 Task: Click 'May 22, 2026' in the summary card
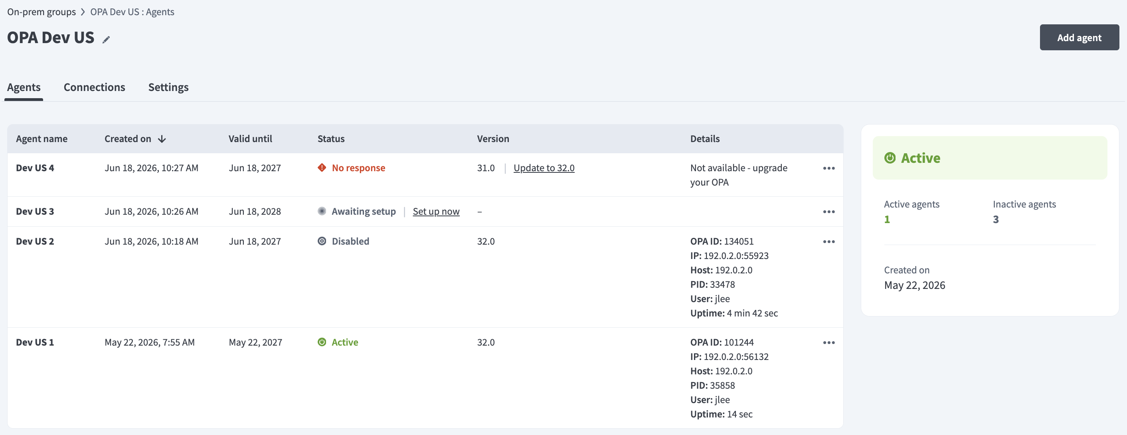click(914, 285)
